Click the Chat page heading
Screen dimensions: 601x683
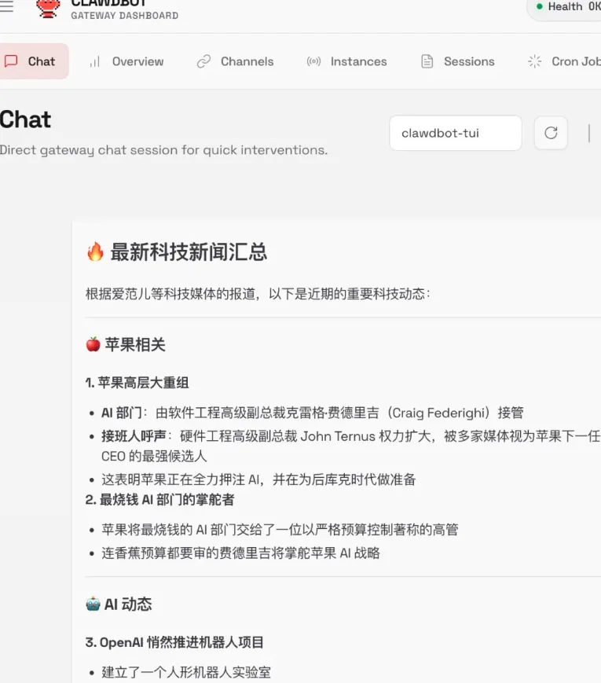(25, 119)
